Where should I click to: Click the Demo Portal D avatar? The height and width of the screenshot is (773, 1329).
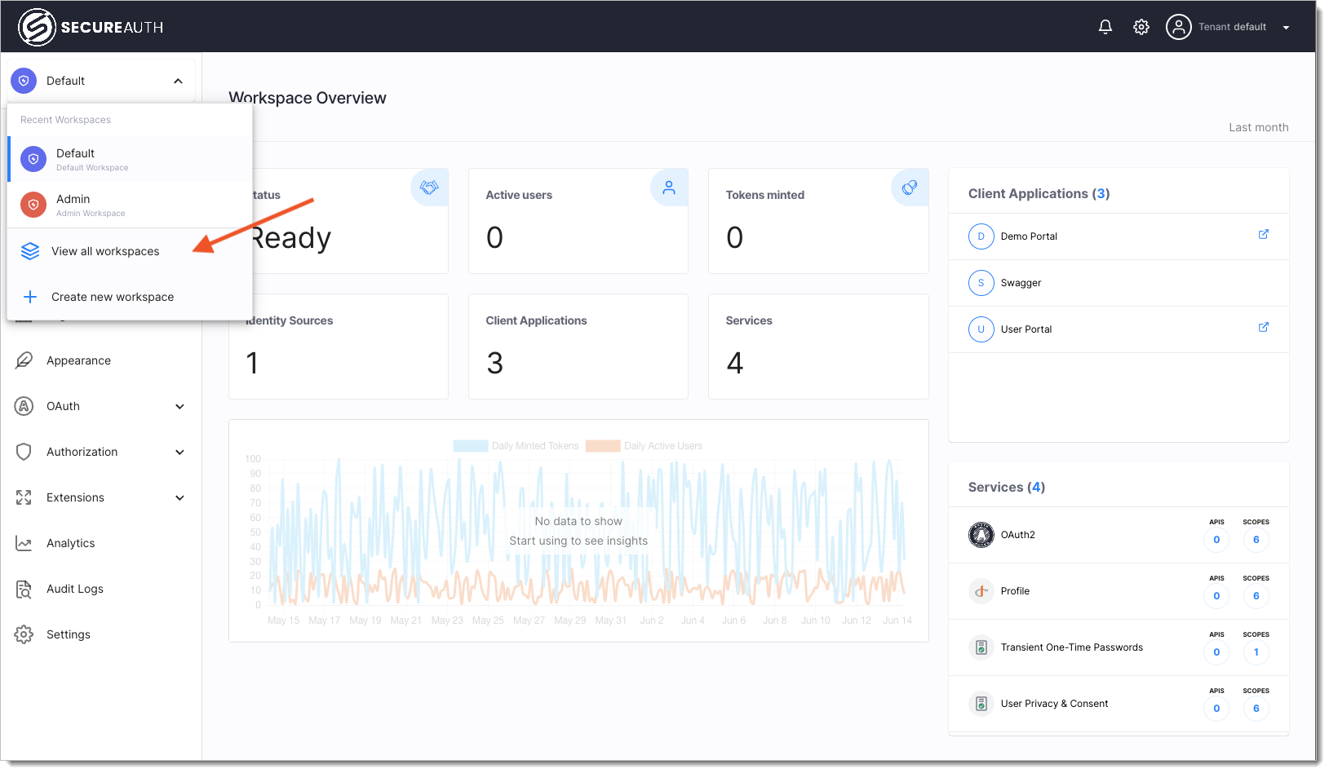coord(981,236)
